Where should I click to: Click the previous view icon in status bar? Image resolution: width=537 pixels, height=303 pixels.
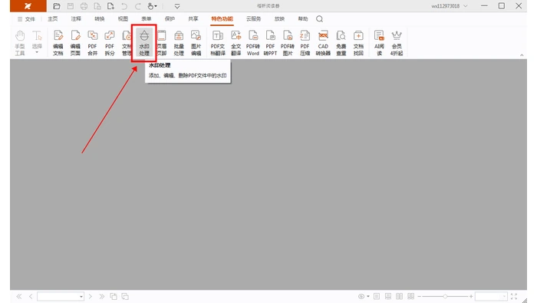pos(114,297)
